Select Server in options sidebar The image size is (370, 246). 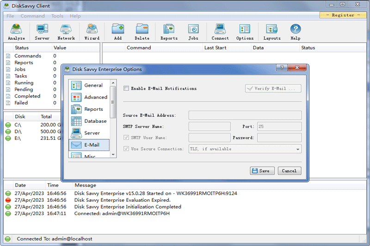[x=89, y=133]
